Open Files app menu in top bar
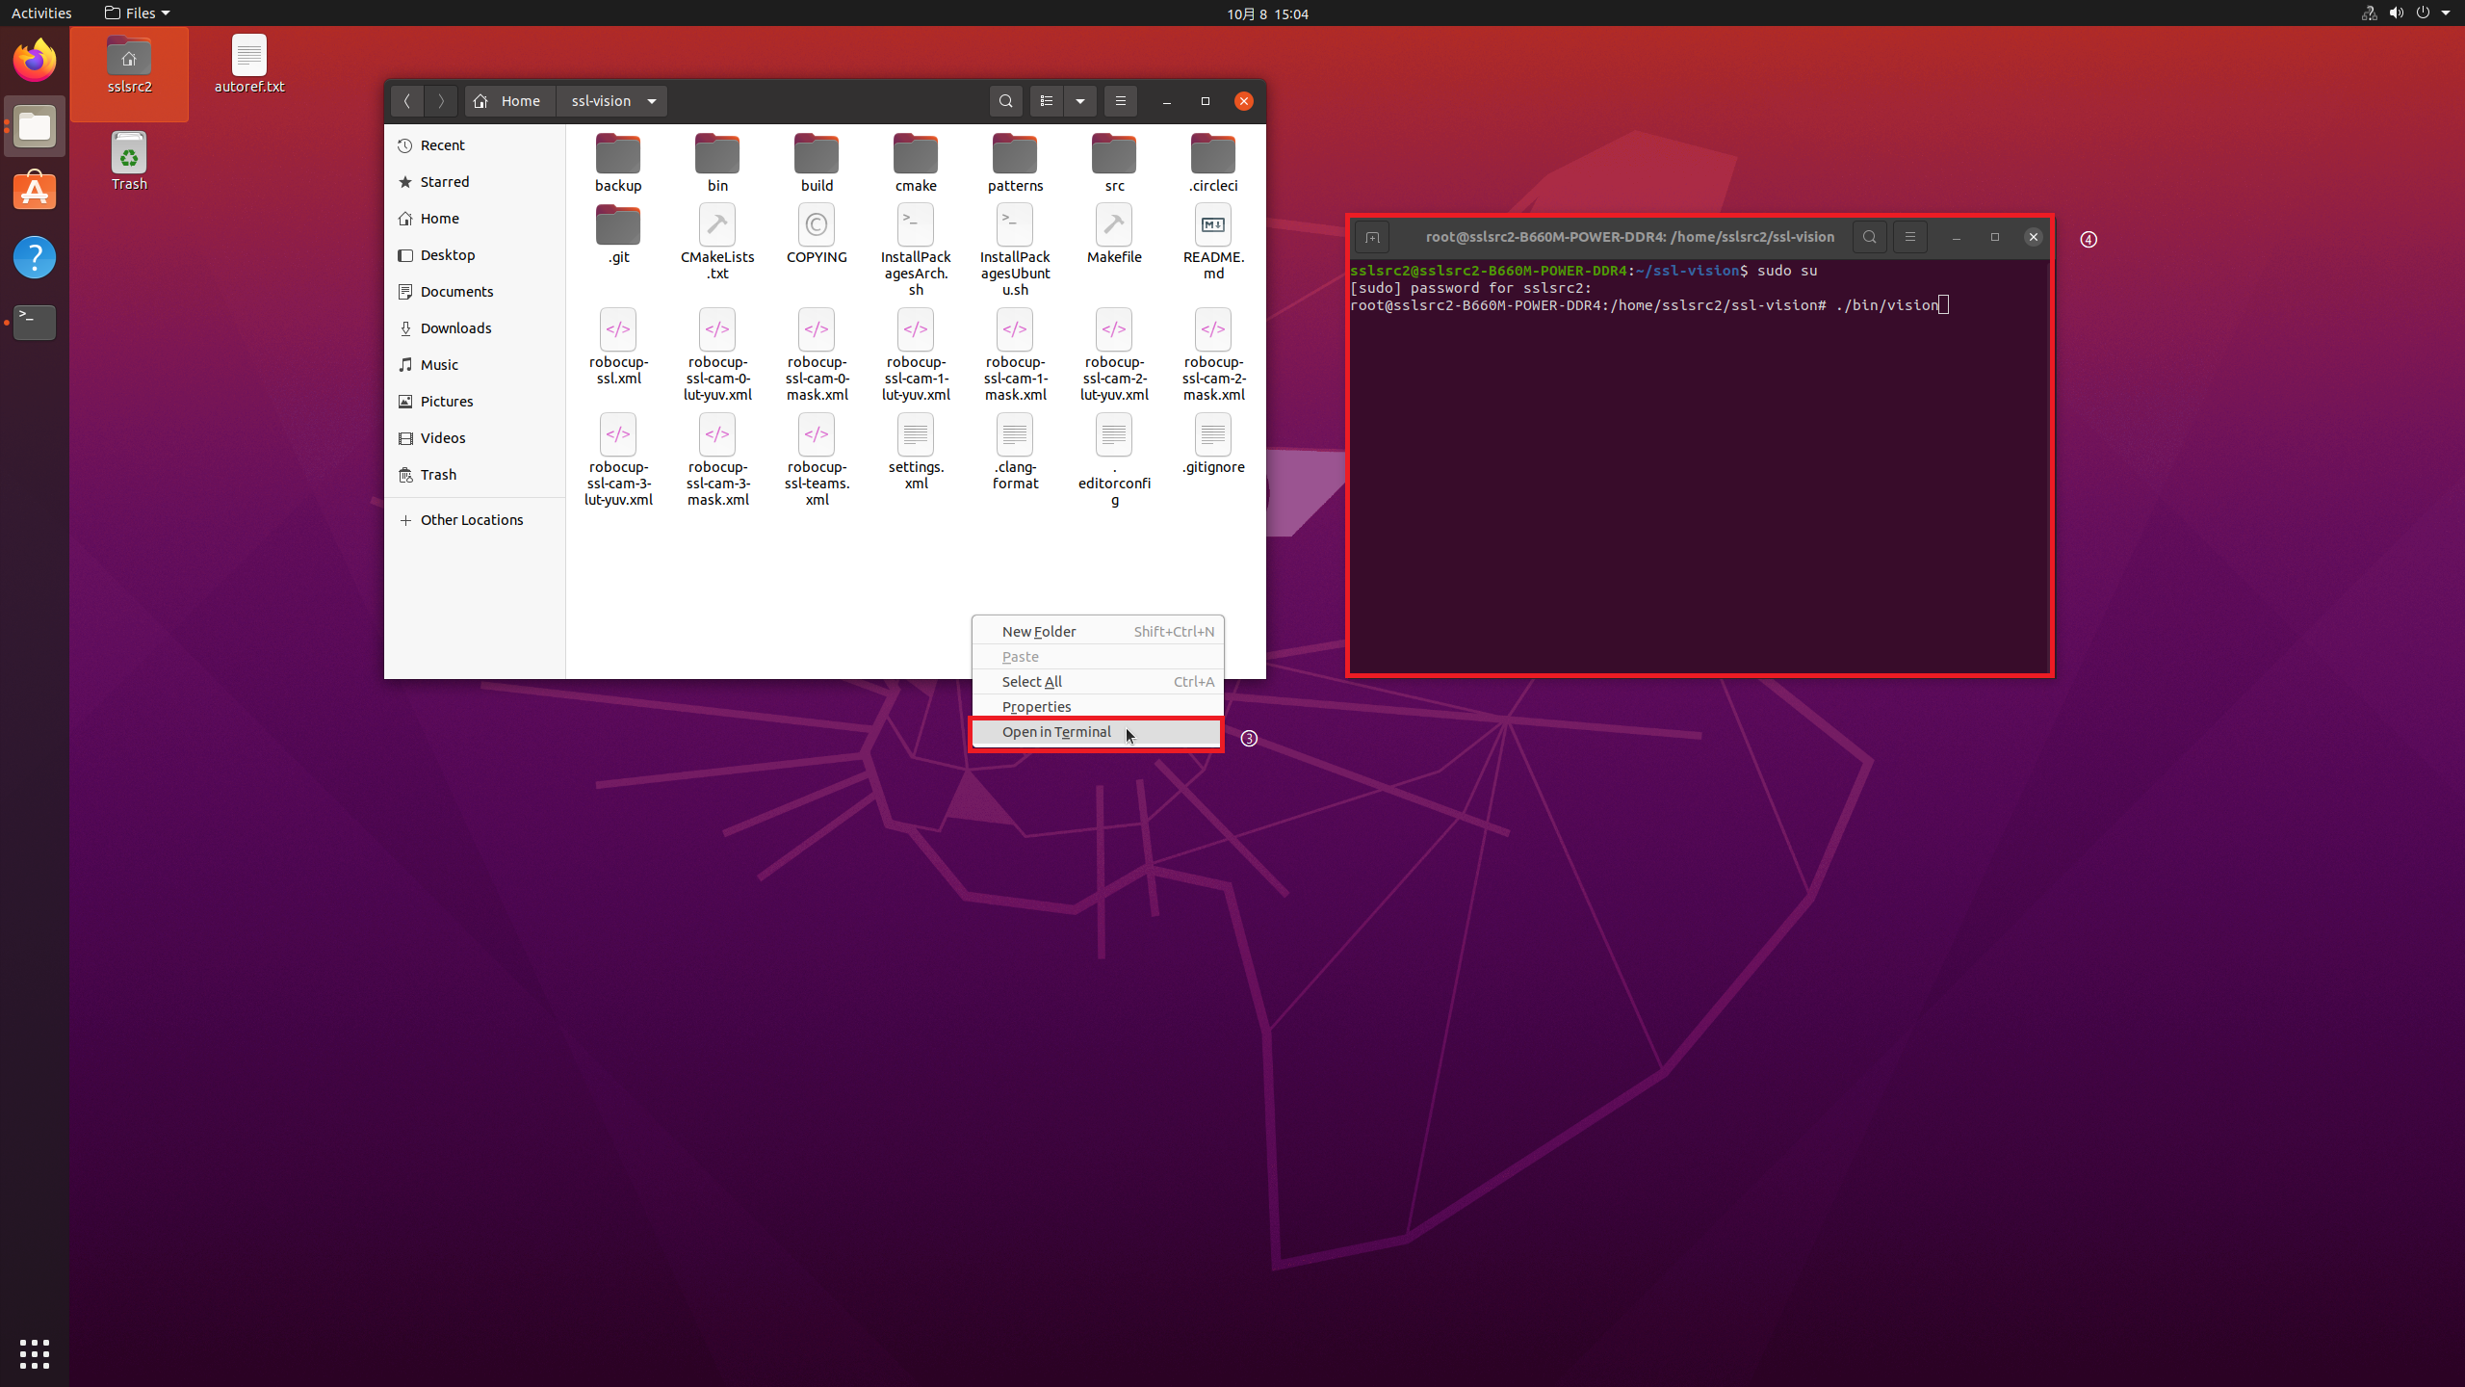Image resolution: width=2465 pixels, height=1387 pixels. (137, 13)
